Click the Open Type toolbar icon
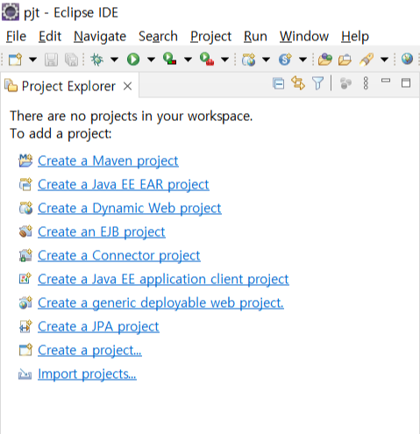 click(325, 60)
